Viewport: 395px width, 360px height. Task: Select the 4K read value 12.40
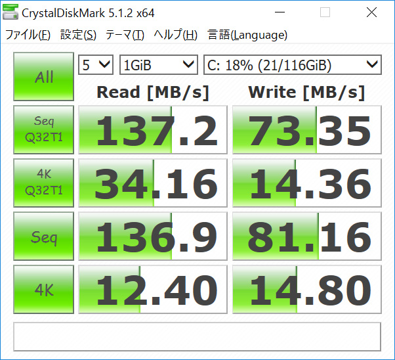pos(153,289)
